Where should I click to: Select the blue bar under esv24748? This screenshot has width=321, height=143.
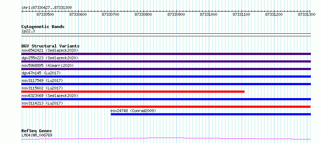pos(211,114)
